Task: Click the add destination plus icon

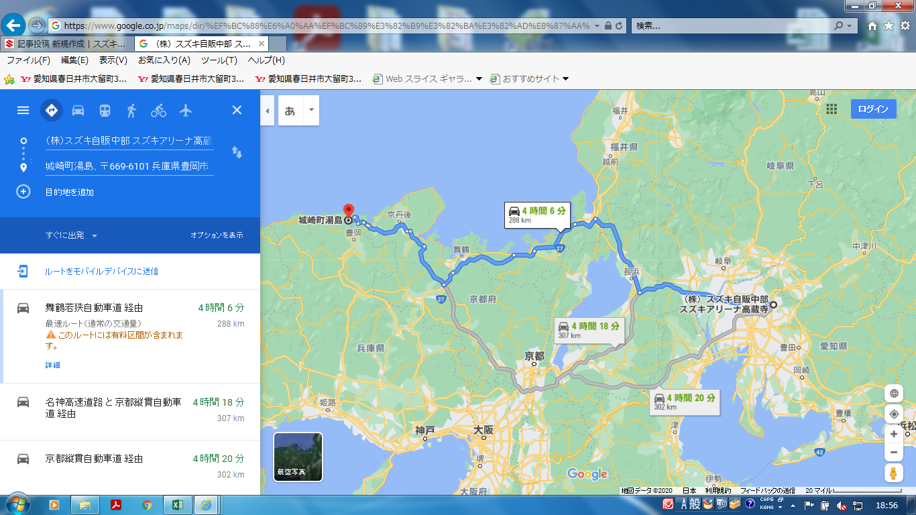Action: pyautogui.click(x=23, y=192)
